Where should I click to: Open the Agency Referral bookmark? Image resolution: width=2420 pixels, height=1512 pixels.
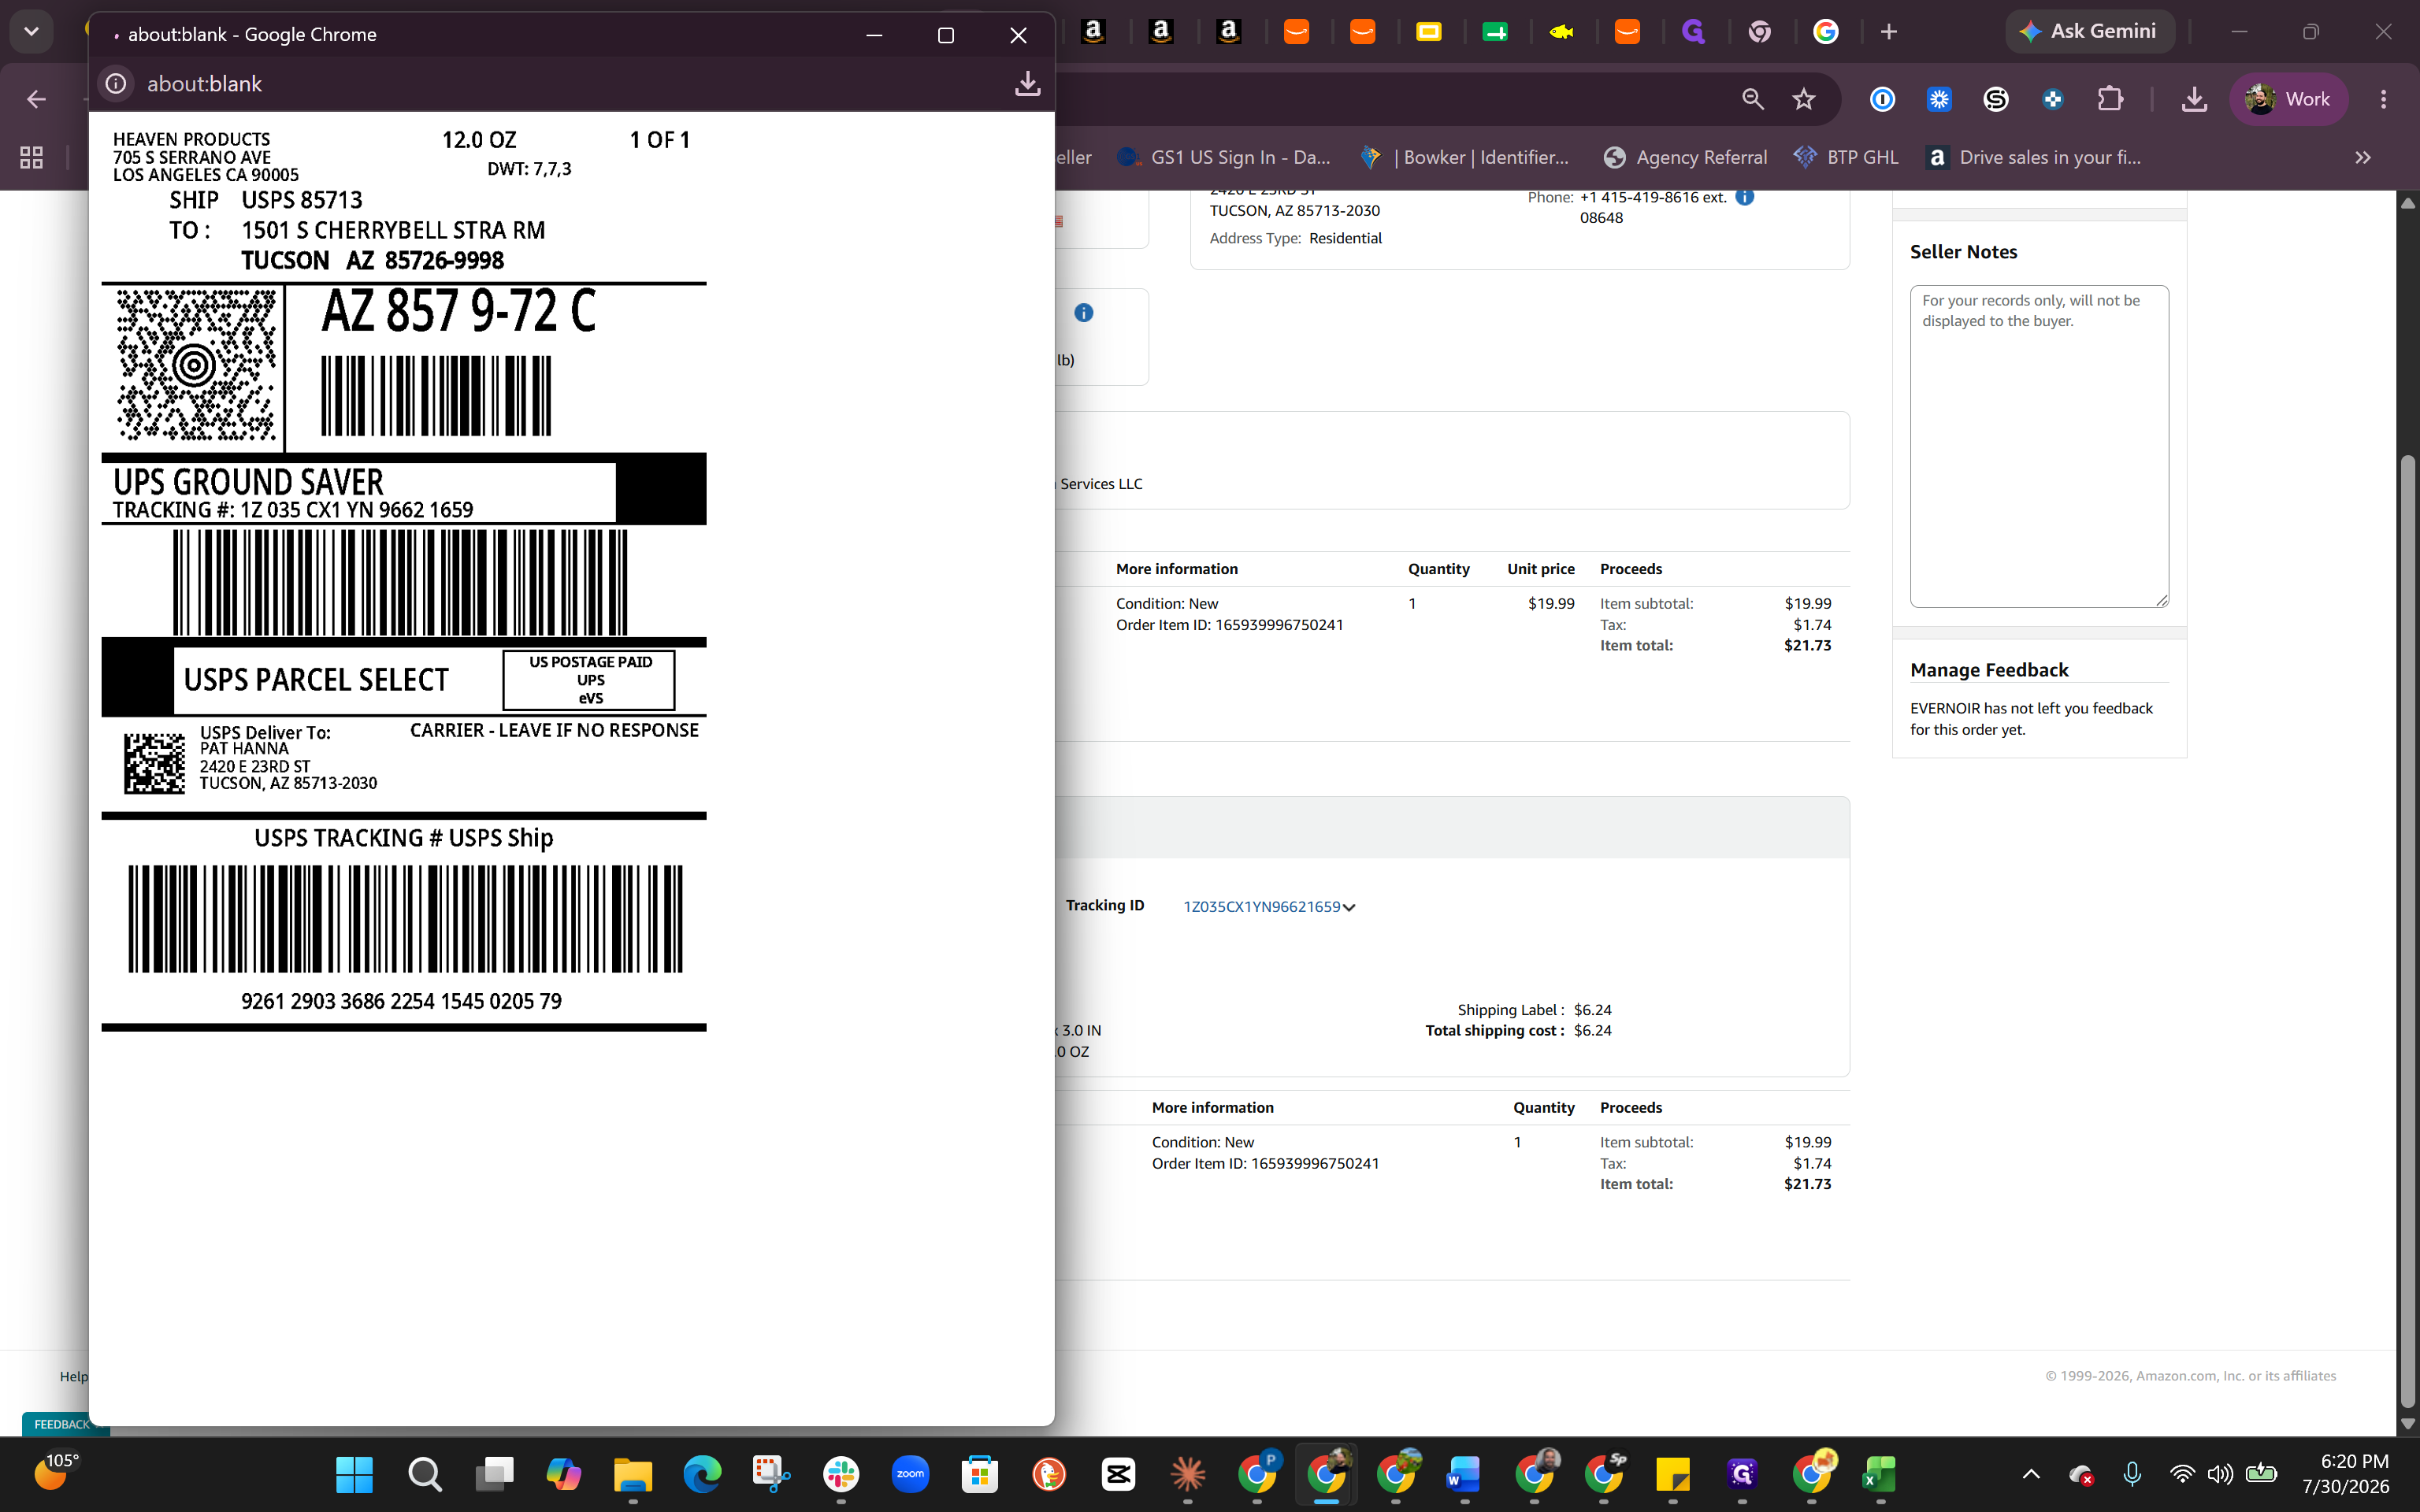(1685, 157)
